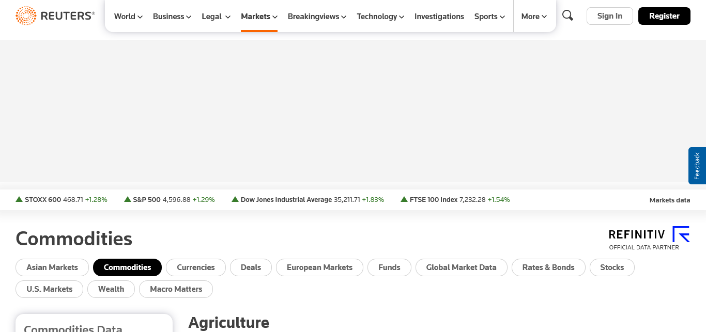The width and height of the screenshot is (706, 332).
Task: Expand the World menu dropdown
Action: pos(128,17)
